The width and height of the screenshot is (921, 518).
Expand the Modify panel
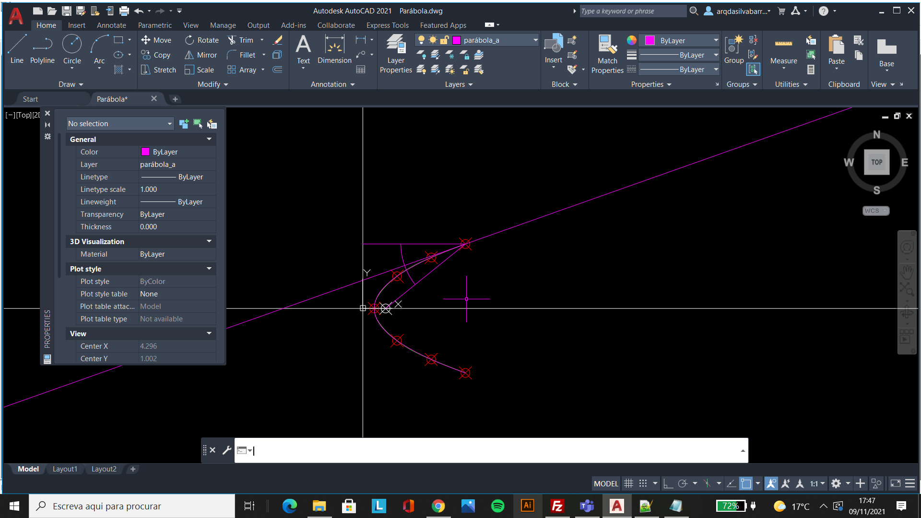pyautogui.click(x=213, y=84)
